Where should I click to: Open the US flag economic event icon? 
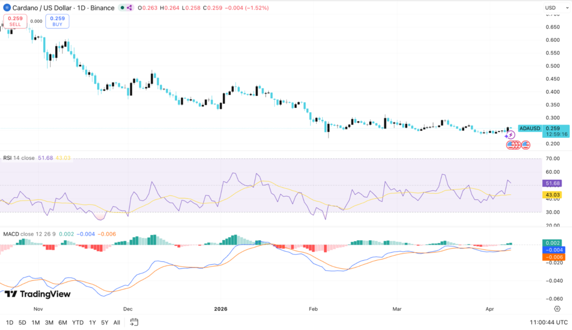pyautogui.click(x=526, y=145)
